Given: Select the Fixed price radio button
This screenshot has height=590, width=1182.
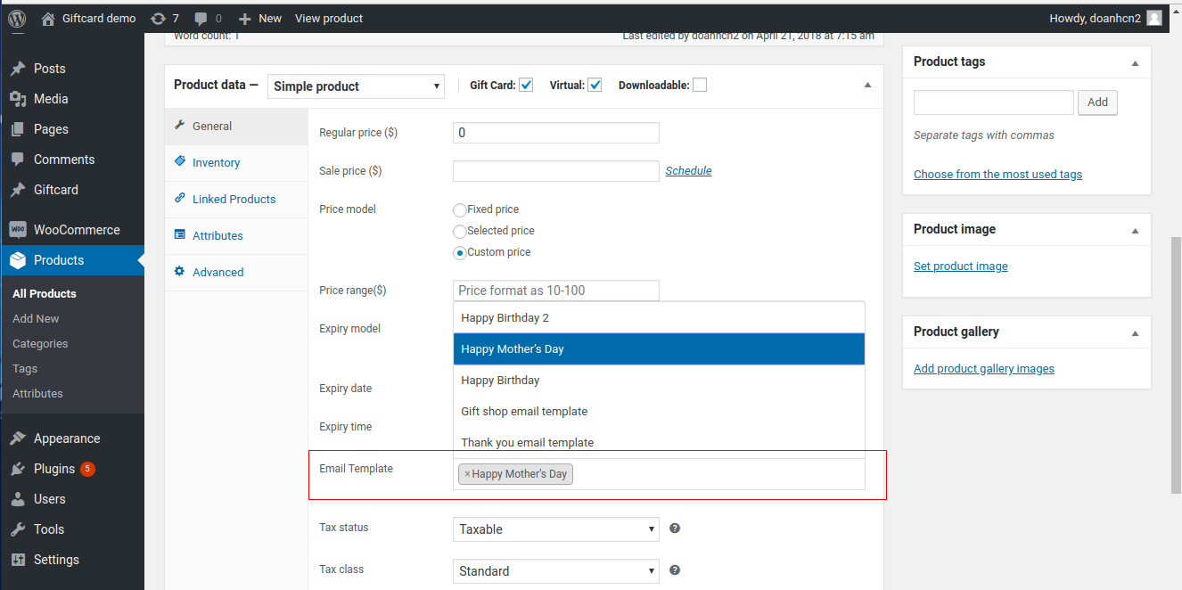Looking at the screenshot, I should point(459,209).
